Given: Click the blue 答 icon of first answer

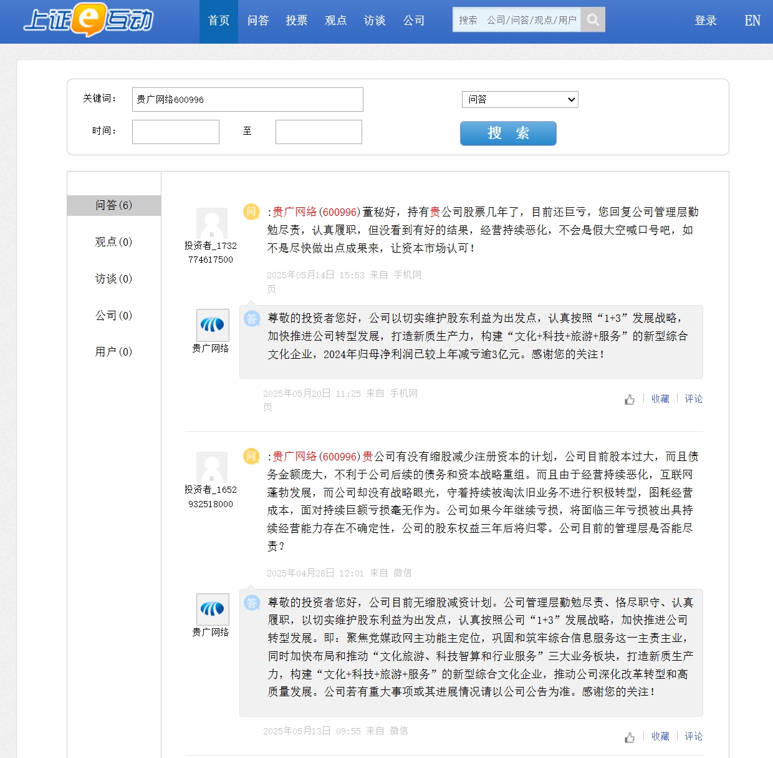Looking at the screenshot, I should point(252,319).
